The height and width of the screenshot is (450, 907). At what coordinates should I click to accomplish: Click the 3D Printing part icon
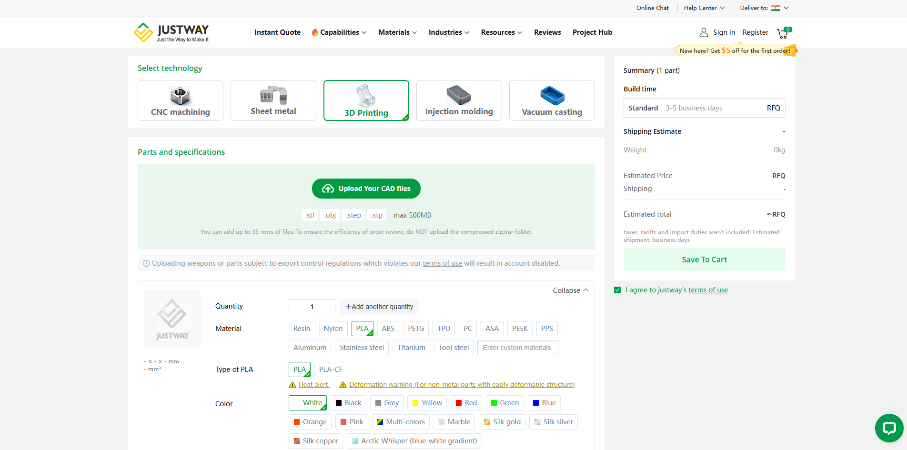click(366, 95)
